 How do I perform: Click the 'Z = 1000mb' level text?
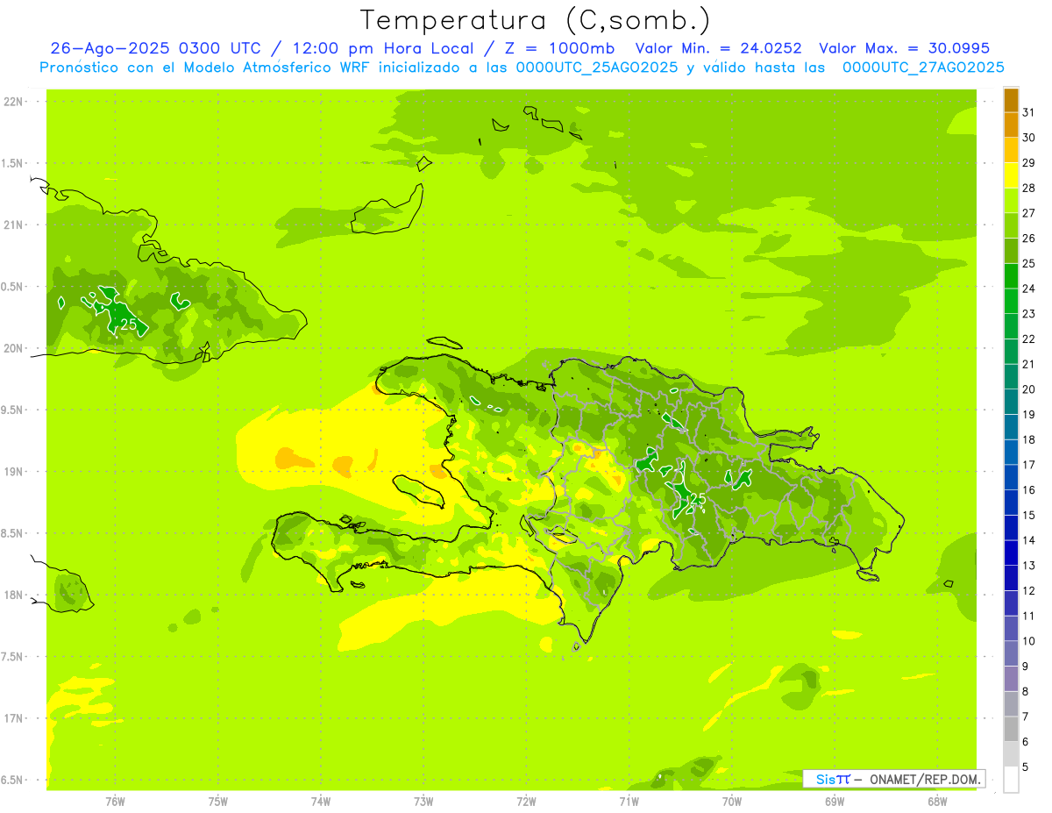[x=562, y=48]
